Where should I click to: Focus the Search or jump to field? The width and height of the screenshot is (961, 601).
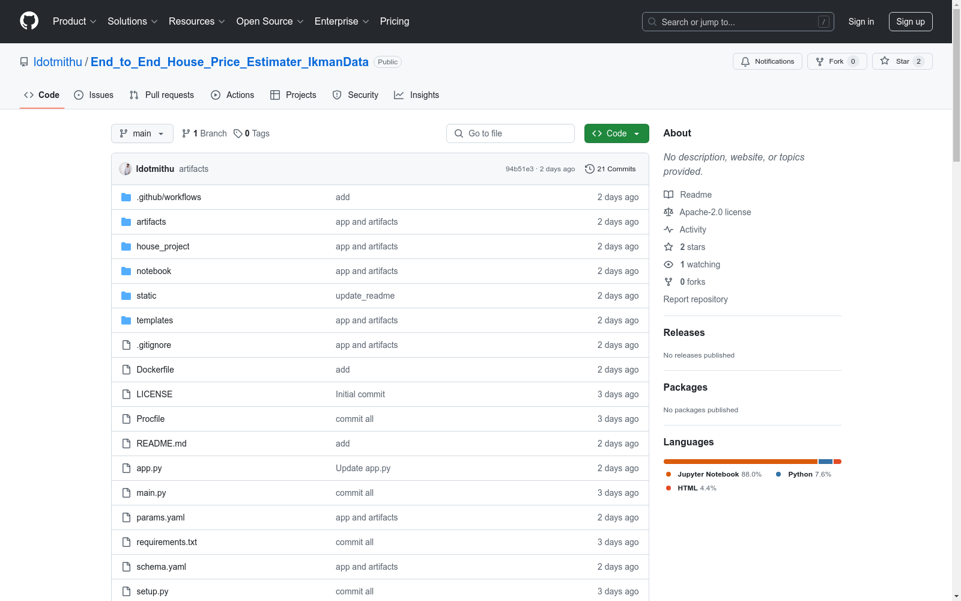[x=738, y=22]
